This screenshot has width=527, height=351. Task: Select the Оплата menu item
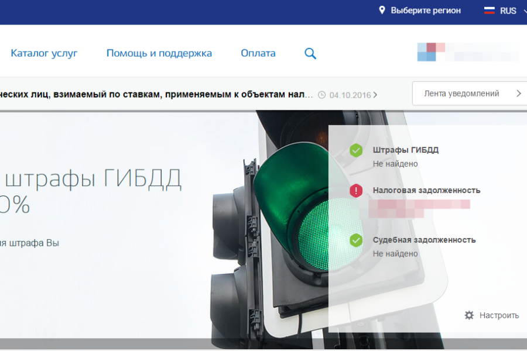[256, 53]
